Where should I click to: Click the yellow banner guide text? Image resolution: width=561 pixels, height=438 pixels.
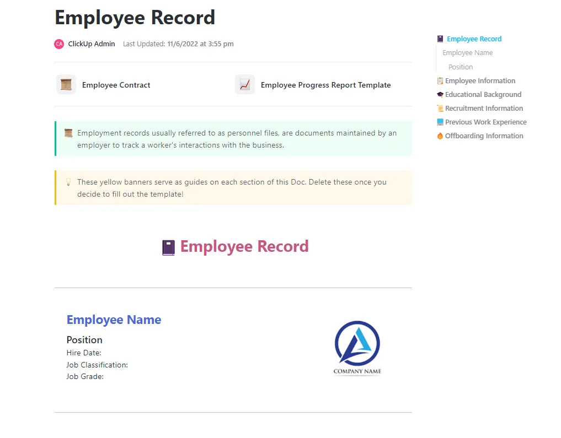(x=232, y=188)
